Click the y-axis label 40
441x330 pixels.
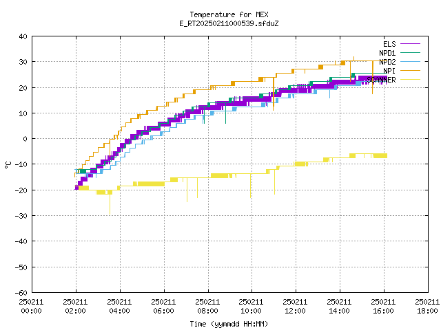click(23, 36)
